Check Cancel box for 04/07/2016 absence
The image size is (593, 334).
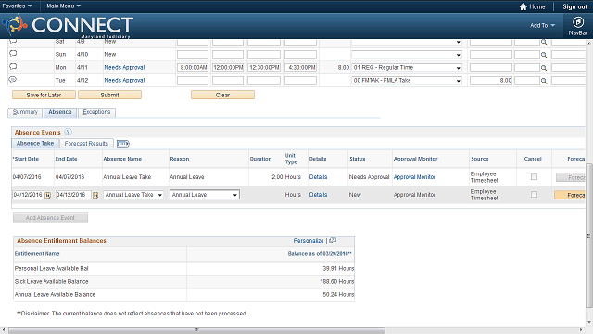pos(534,177)
